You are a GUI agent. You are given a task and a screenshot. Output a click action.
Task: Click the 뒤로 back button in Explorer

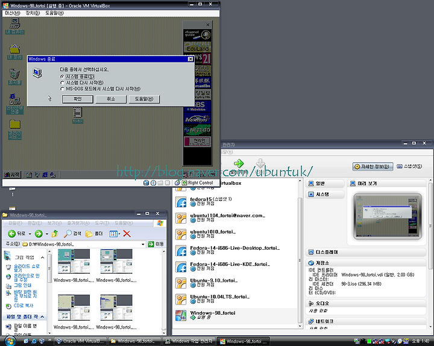pos(17,234)
